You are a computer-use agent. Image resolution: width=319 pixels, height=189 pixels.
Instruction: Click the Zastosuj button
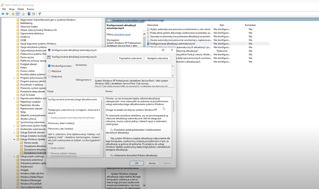[x=167, y=163]
